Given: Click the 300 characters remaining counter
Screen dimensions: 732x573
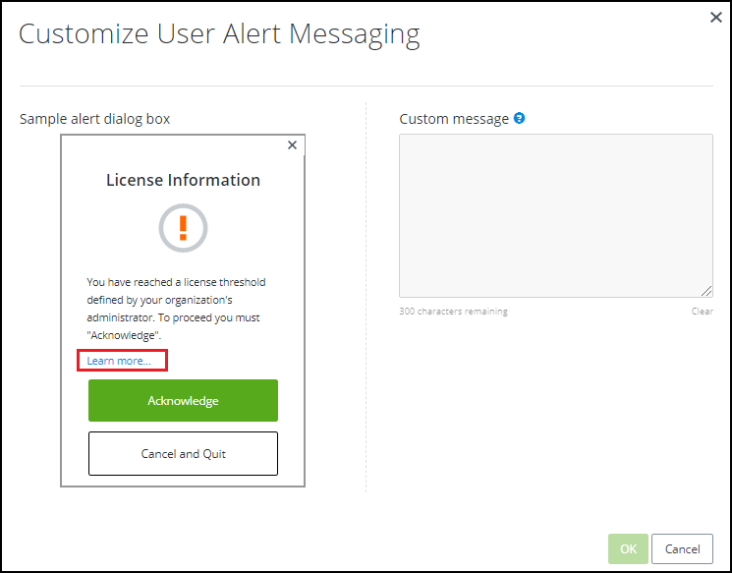Looking at the screenshot, I should [453, 312].
